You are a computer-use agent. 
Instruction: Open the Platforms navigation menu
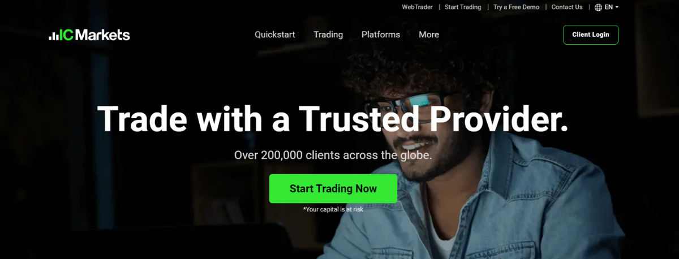point(381,34)
